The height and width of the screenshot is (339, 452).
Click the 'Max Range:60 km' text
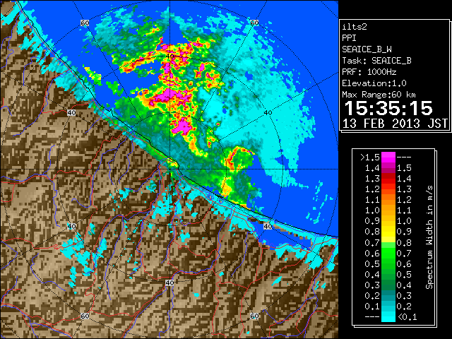(x=379, y=95)
